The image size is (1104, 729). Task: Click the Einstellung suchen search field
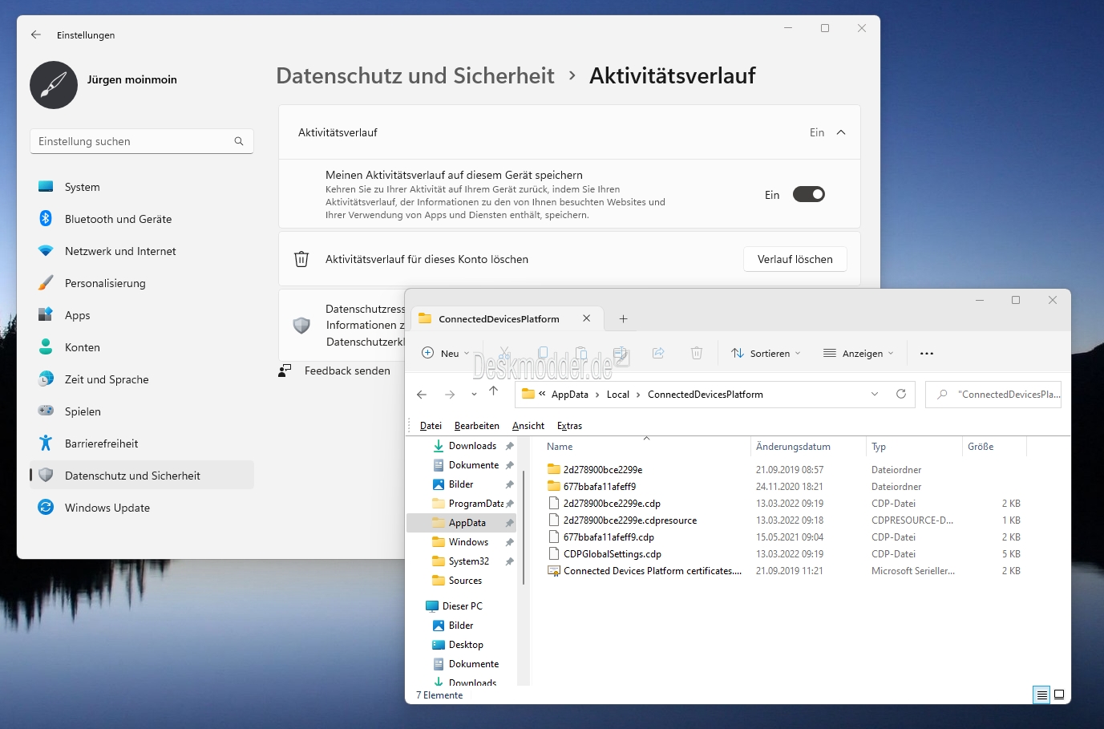click(x=142, y=141)
